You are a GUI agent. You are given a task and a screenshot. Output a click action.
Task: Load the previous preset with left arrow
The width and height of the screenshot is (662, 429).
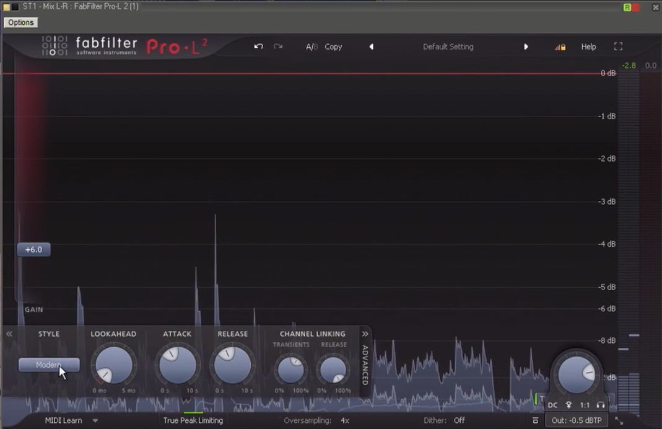pos(372,46)
